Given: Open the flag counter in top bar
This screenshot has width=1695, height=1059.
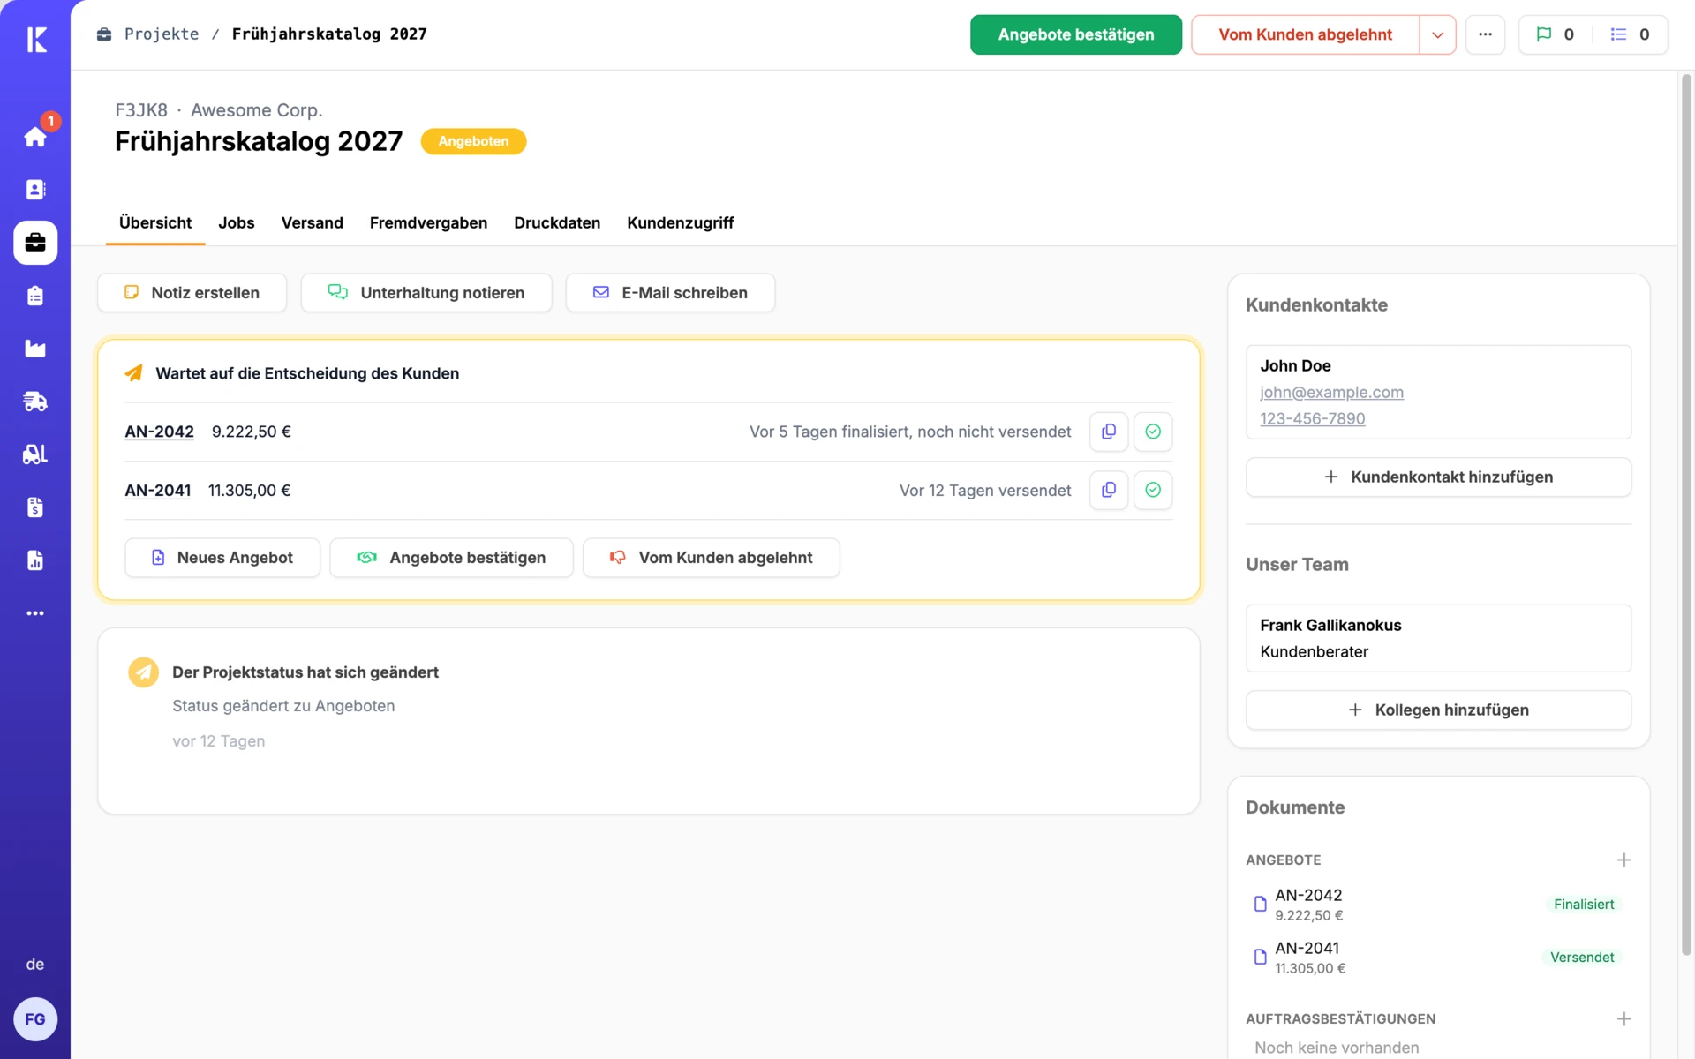Looking at the screenshot, I should click(1555, 34).
